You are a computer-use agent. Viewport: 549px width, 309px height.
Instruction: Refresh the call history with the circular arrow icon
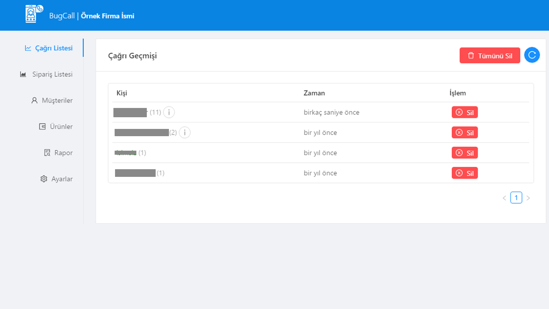(532, 55)
